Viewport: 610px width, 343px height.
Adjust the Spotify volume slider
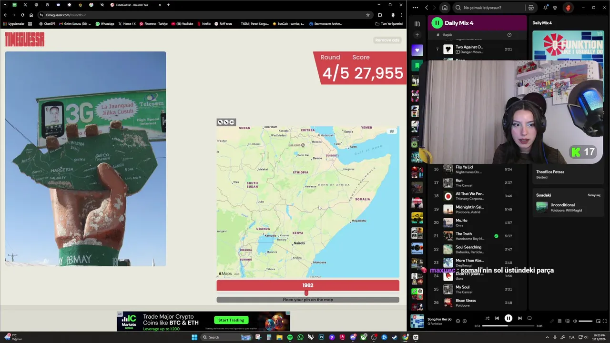(585, 321)
